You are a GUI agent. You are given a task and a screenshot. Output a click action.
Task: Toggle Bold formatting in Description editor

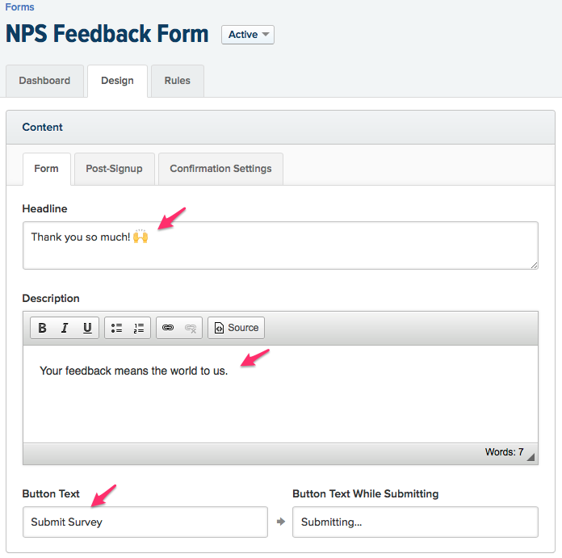pos(42,328)
